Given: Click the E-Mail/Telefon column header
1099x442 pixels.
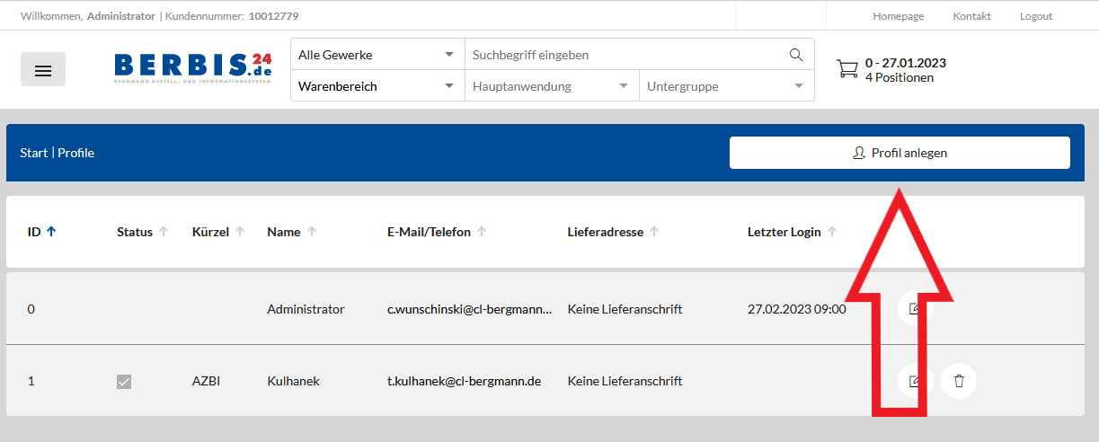Looking at the screenshot, I should pyautogui.click(x=430, y=232).
